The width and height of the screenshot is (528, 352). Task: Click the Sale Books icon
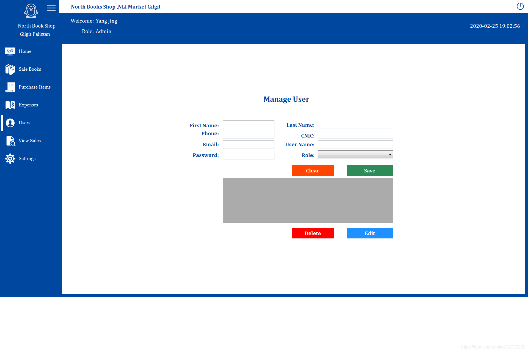10,69
